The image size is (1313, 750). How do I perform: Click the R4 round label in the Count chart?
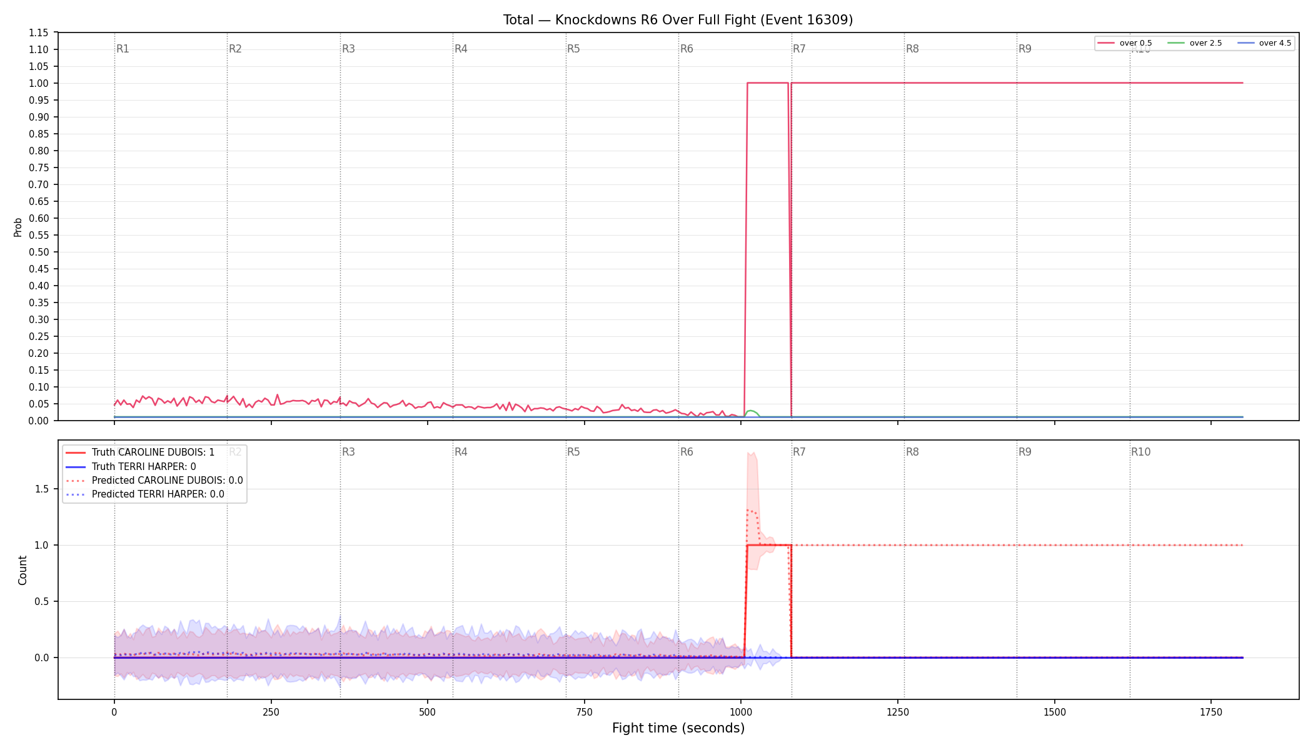[461, 452]
